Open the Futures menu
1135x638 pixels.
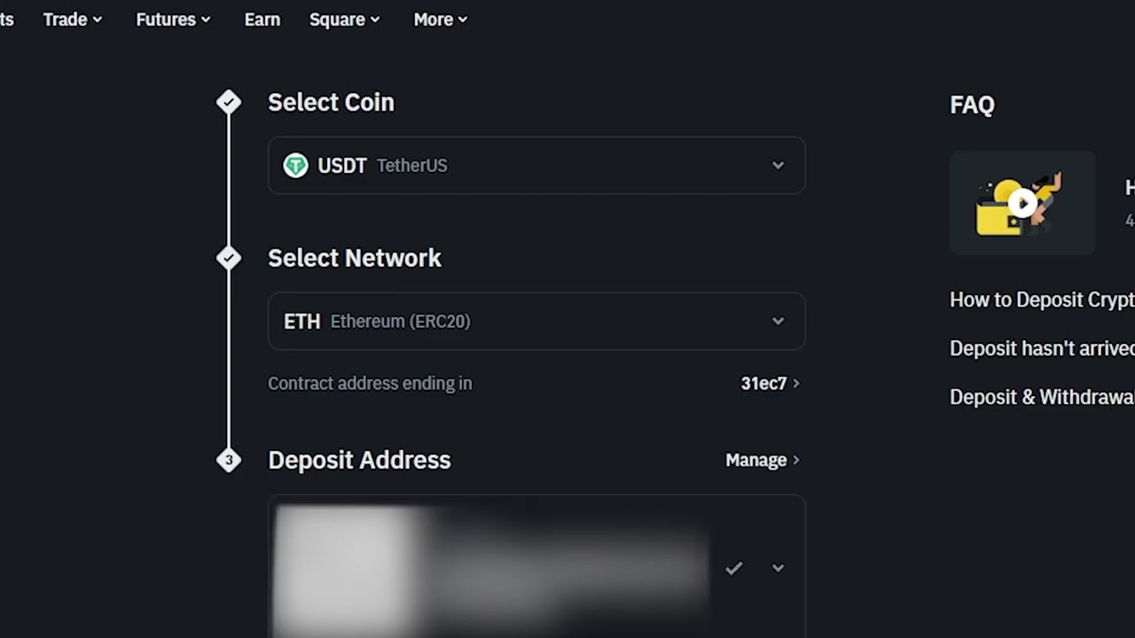coord(173,19)
